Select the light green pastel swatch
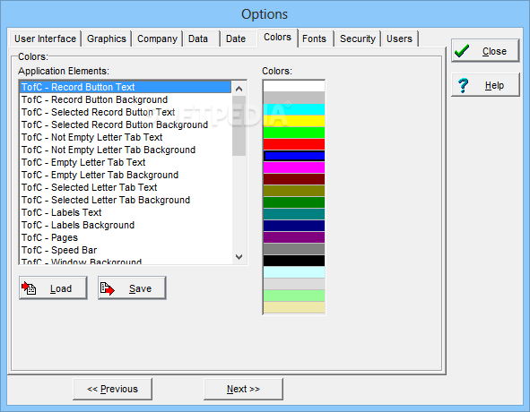 pyautogui.click(x=294, y=296)
